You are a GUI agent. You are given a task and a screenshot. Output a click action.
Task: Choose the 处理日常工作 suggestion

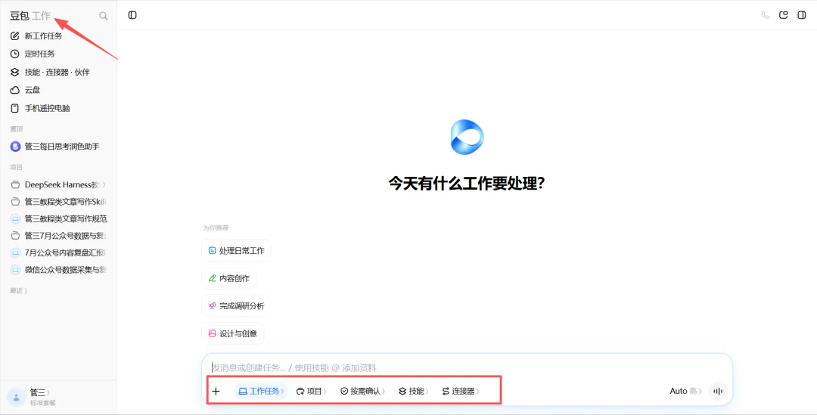236,250
